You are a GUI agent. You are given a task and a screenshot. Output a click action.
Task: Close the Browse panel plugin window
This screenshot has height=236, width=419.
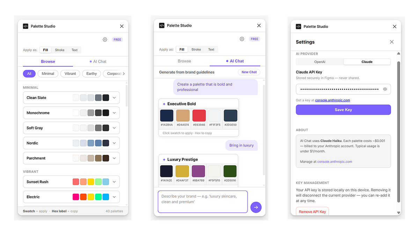122,26
